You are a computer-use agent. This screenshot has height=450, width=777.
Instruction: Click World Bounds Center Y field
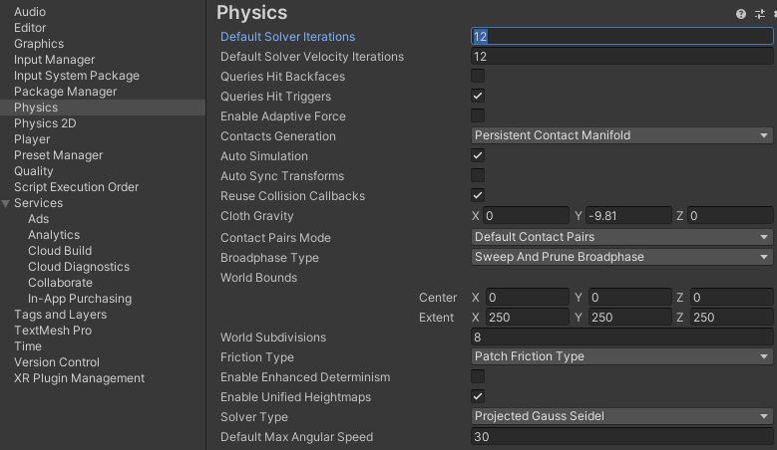pos(629,298)
